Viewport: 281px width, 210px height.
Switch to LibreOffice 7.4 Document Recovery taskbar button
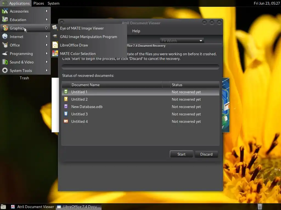click(79, 207)
